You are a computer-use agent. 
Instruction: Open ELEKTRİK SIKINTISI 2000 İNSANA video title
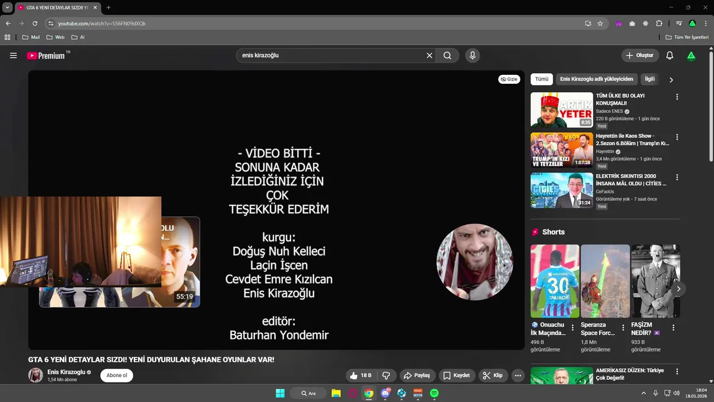[x=631, y=180]
